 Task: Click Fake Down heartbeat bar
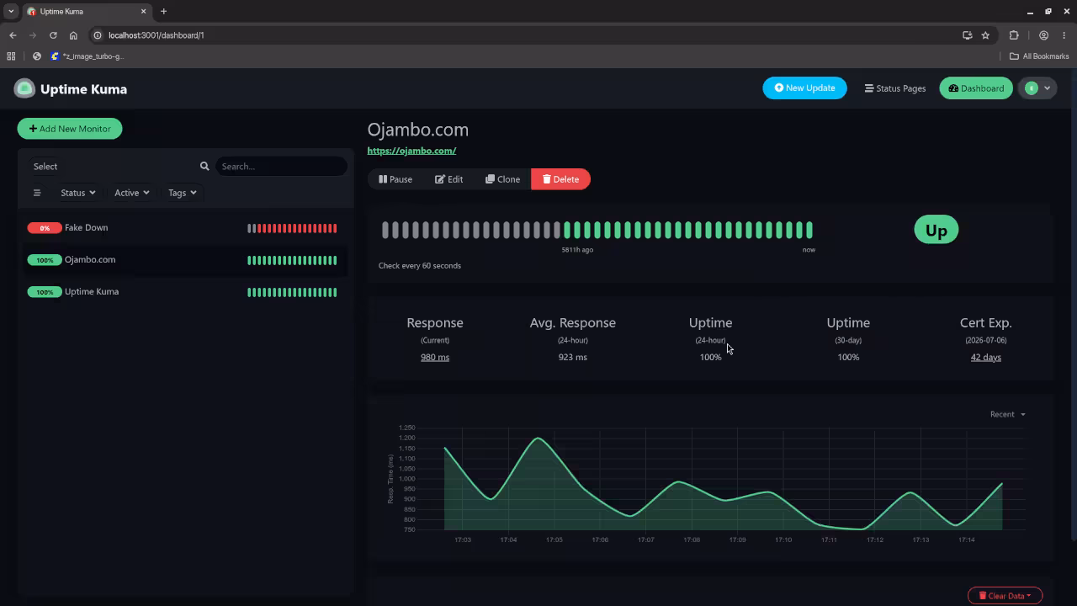tap(292, 228)
